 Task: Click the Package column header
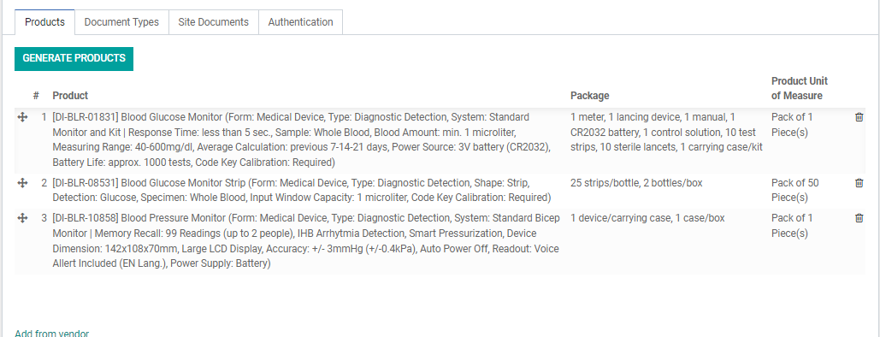coord(589,96)
